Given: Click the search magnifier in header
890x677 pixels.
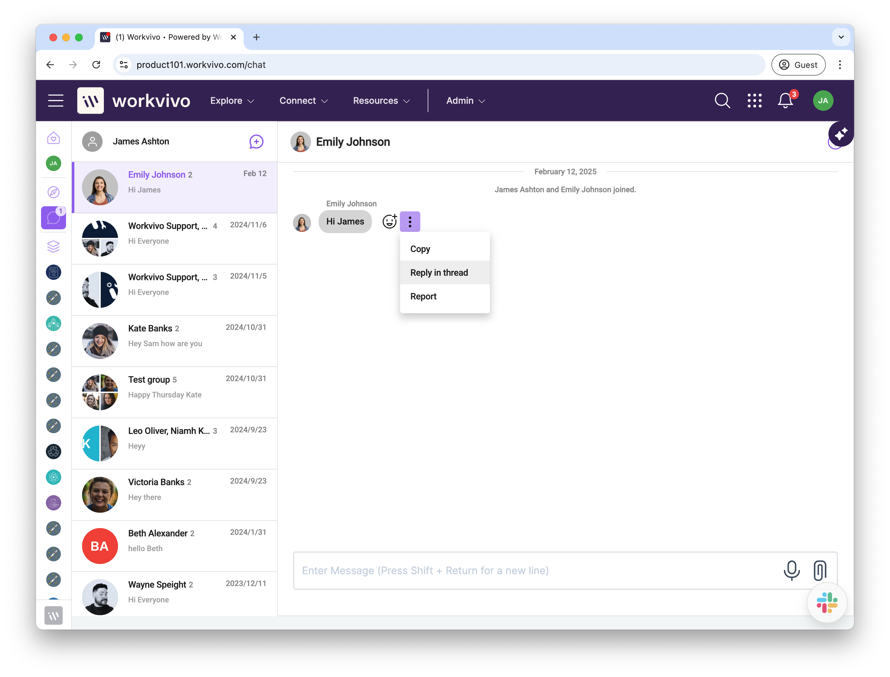Looking at the screenshot, I should 722,100.
